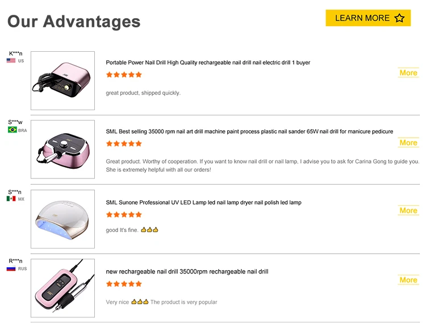Click star rating of Portable Power Nail Drill
This screenshot has height=327, width=426.
124,74
